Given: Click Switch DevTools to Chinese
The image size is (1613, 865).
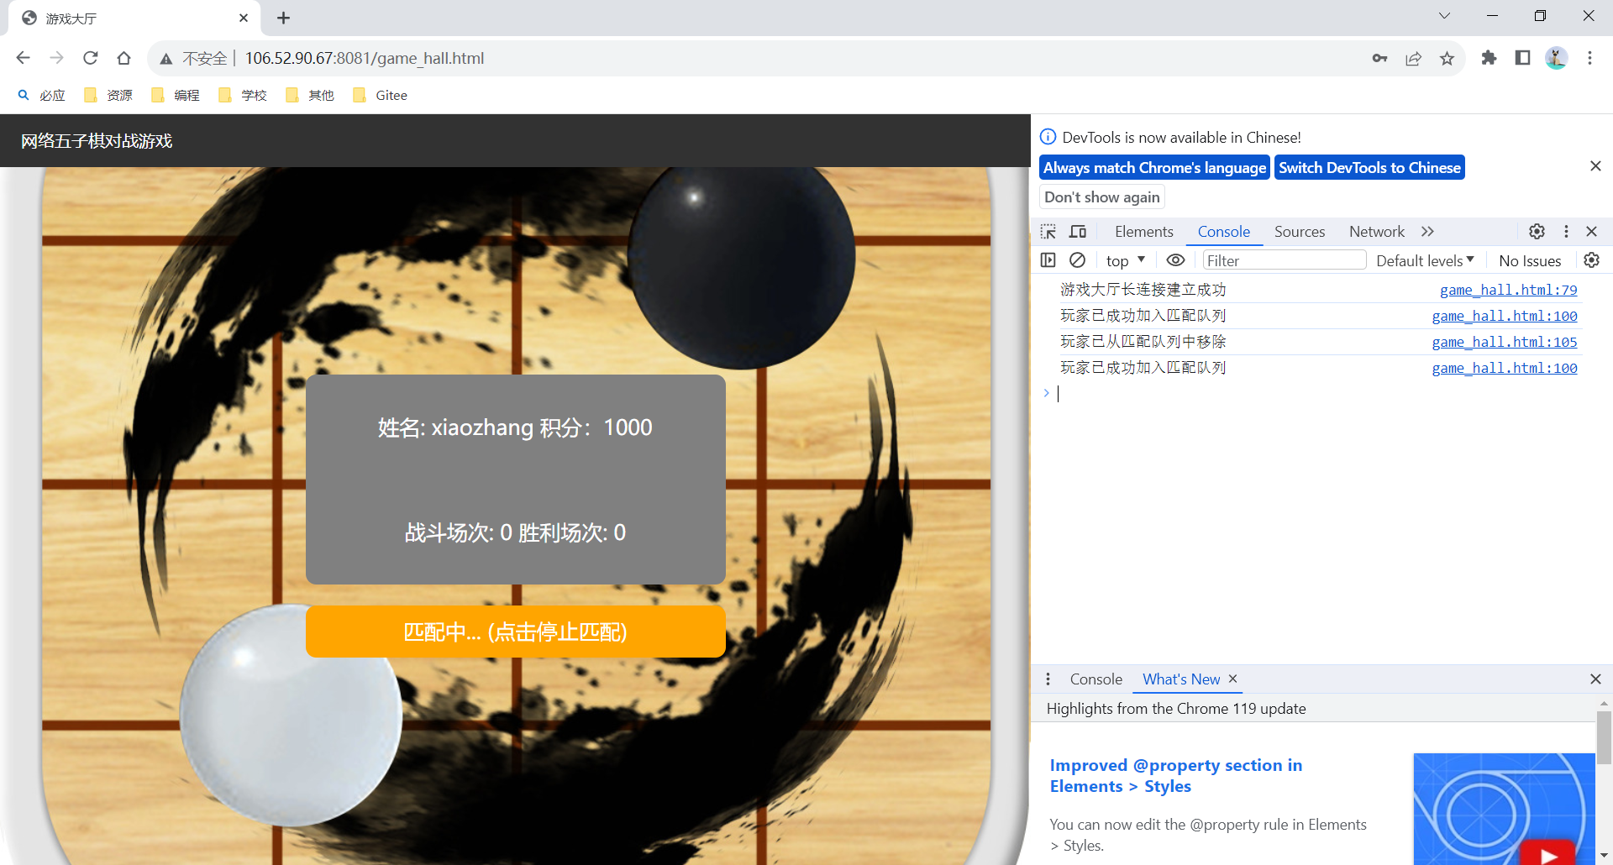Looking at the screenshot, I should tap(1369, 168).
